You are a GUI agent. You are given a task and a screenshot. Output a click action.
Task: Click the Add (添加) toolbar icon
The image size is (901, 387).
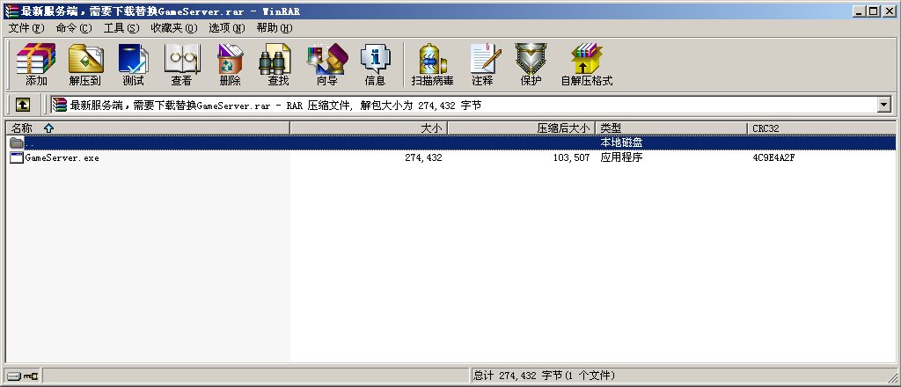36,64
